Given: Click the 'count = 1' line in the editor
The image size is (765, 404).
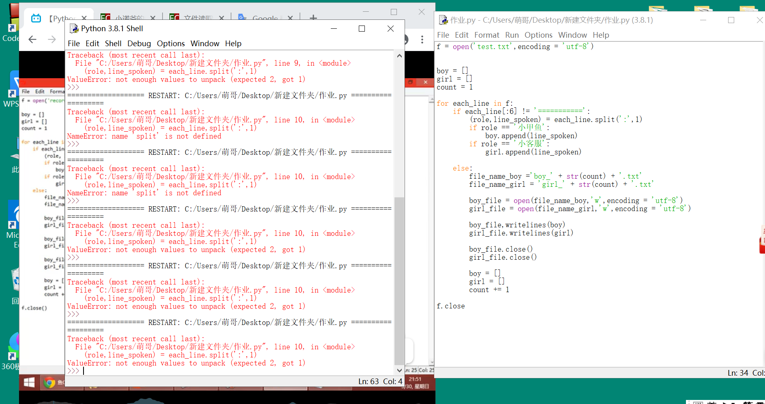Looking at the screenshot, I should click(x=454, y=87).
